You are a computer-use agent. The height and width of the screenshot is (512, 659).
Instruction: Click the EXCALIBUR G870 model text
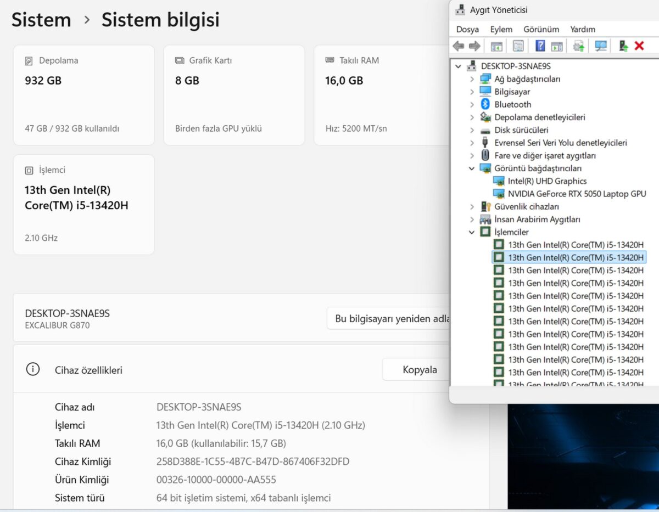(57, 325)
